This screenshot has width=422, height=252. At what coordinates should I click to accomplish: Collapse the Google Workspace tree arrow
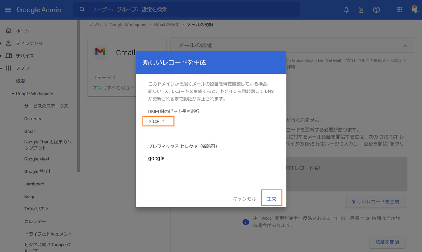13,94
